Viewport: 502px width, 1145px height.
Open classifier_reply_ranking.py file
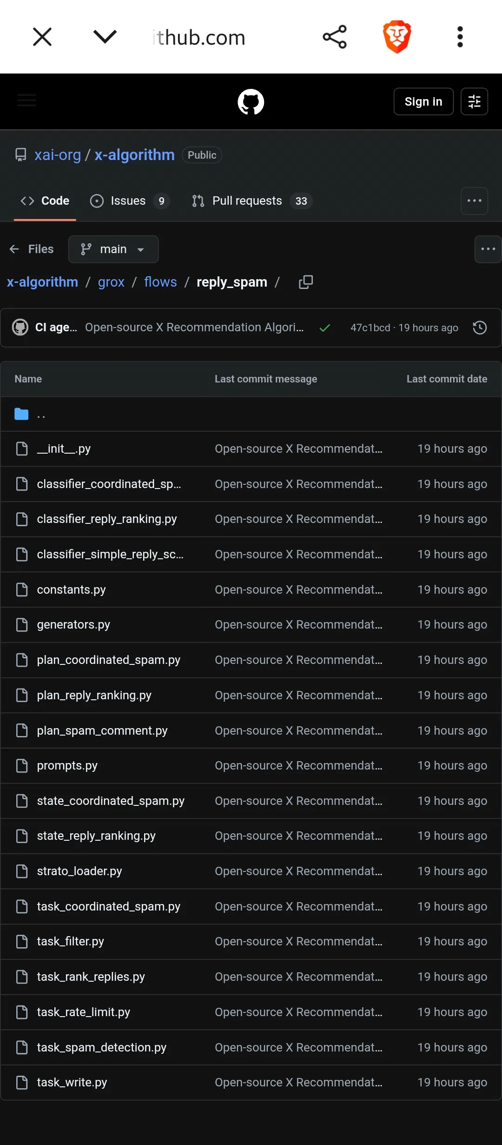pyautogui.click(x=107, y=519)
